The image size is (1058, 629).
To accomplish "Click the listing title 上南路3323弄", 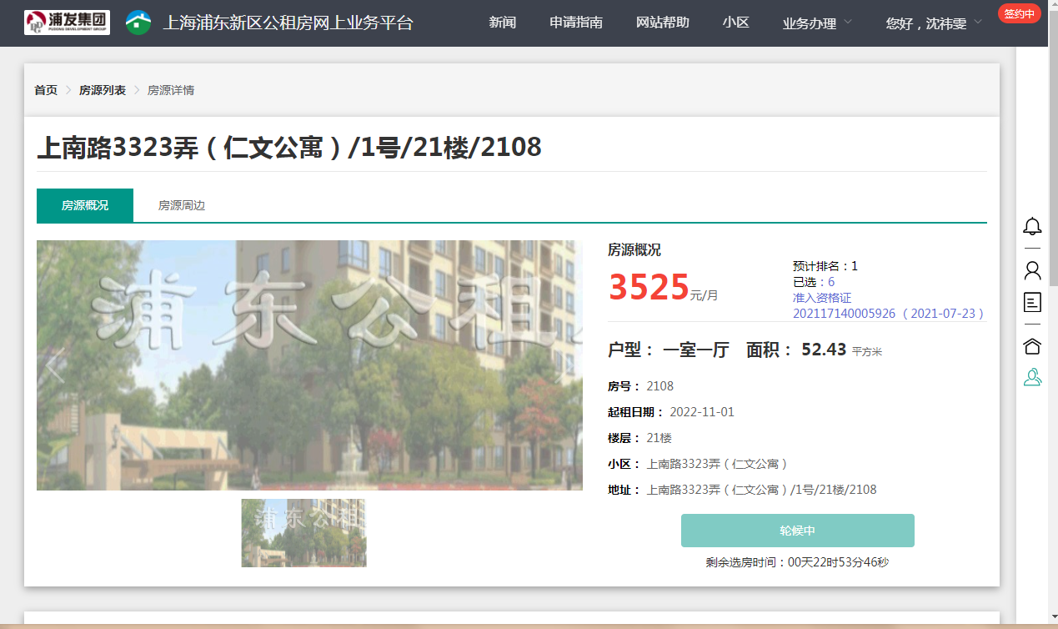I will (289, 148).
